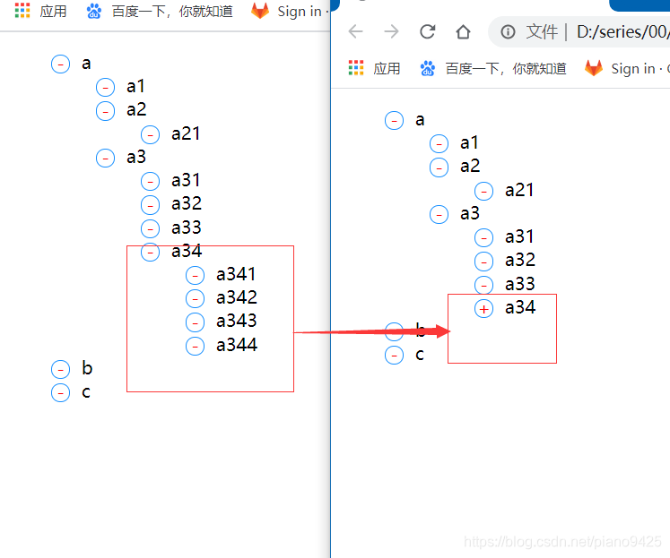Toggle minus icon beside a341
This screenshot has width=670, height=558.
195,276
